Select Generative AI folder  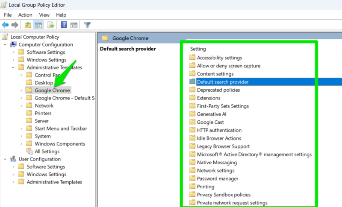tap(212, 114)
